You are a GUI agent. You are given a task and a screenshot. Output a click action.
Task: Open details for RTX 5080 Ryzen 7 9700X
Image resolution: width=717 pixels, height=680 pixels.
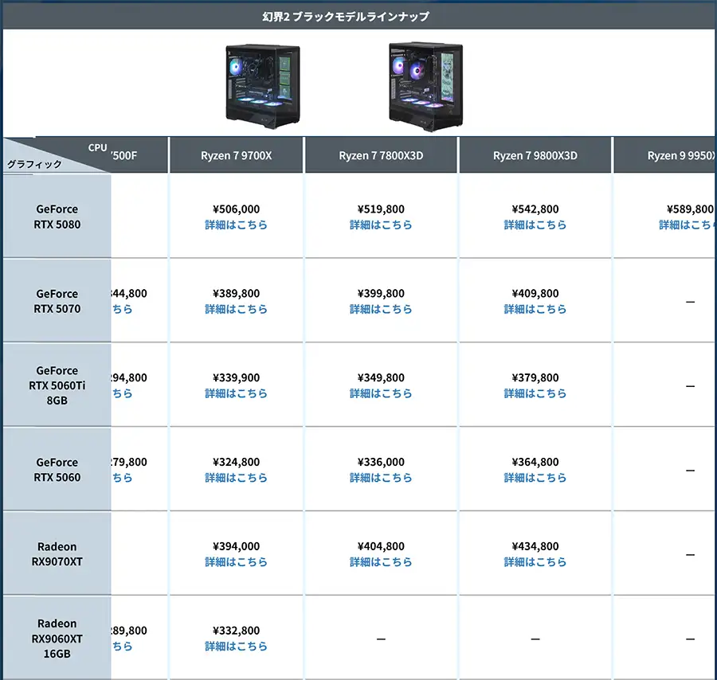(x=236, y=225)
